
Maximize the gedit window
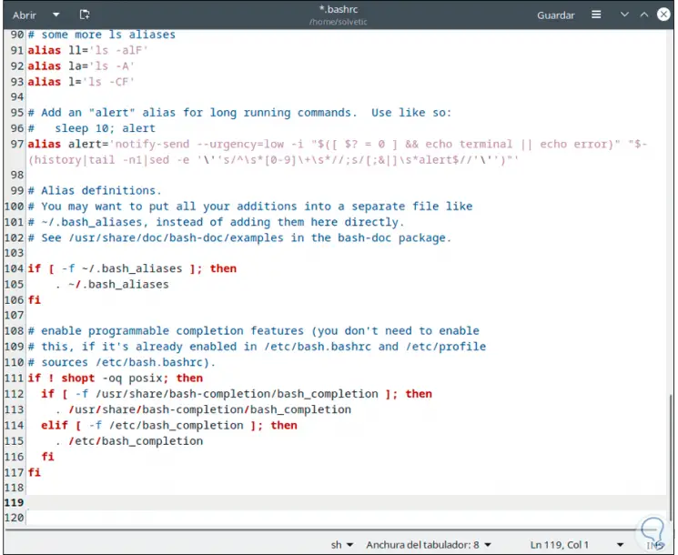pos(643,15)
